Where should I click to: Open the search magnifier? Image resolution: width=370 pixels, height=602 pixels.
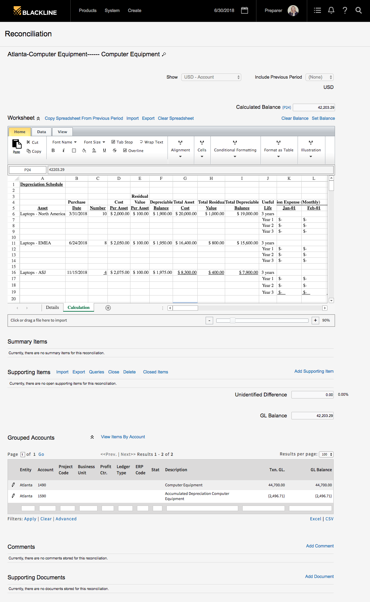click(359, 10)
